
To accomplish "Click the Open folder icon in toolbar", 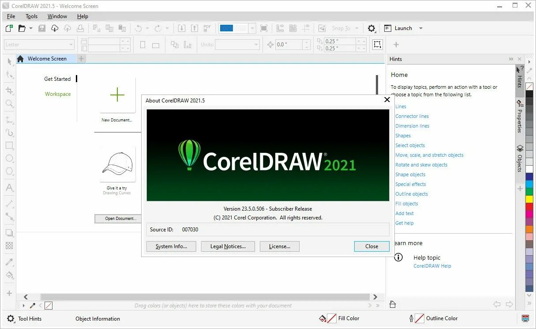I will 22,28.
